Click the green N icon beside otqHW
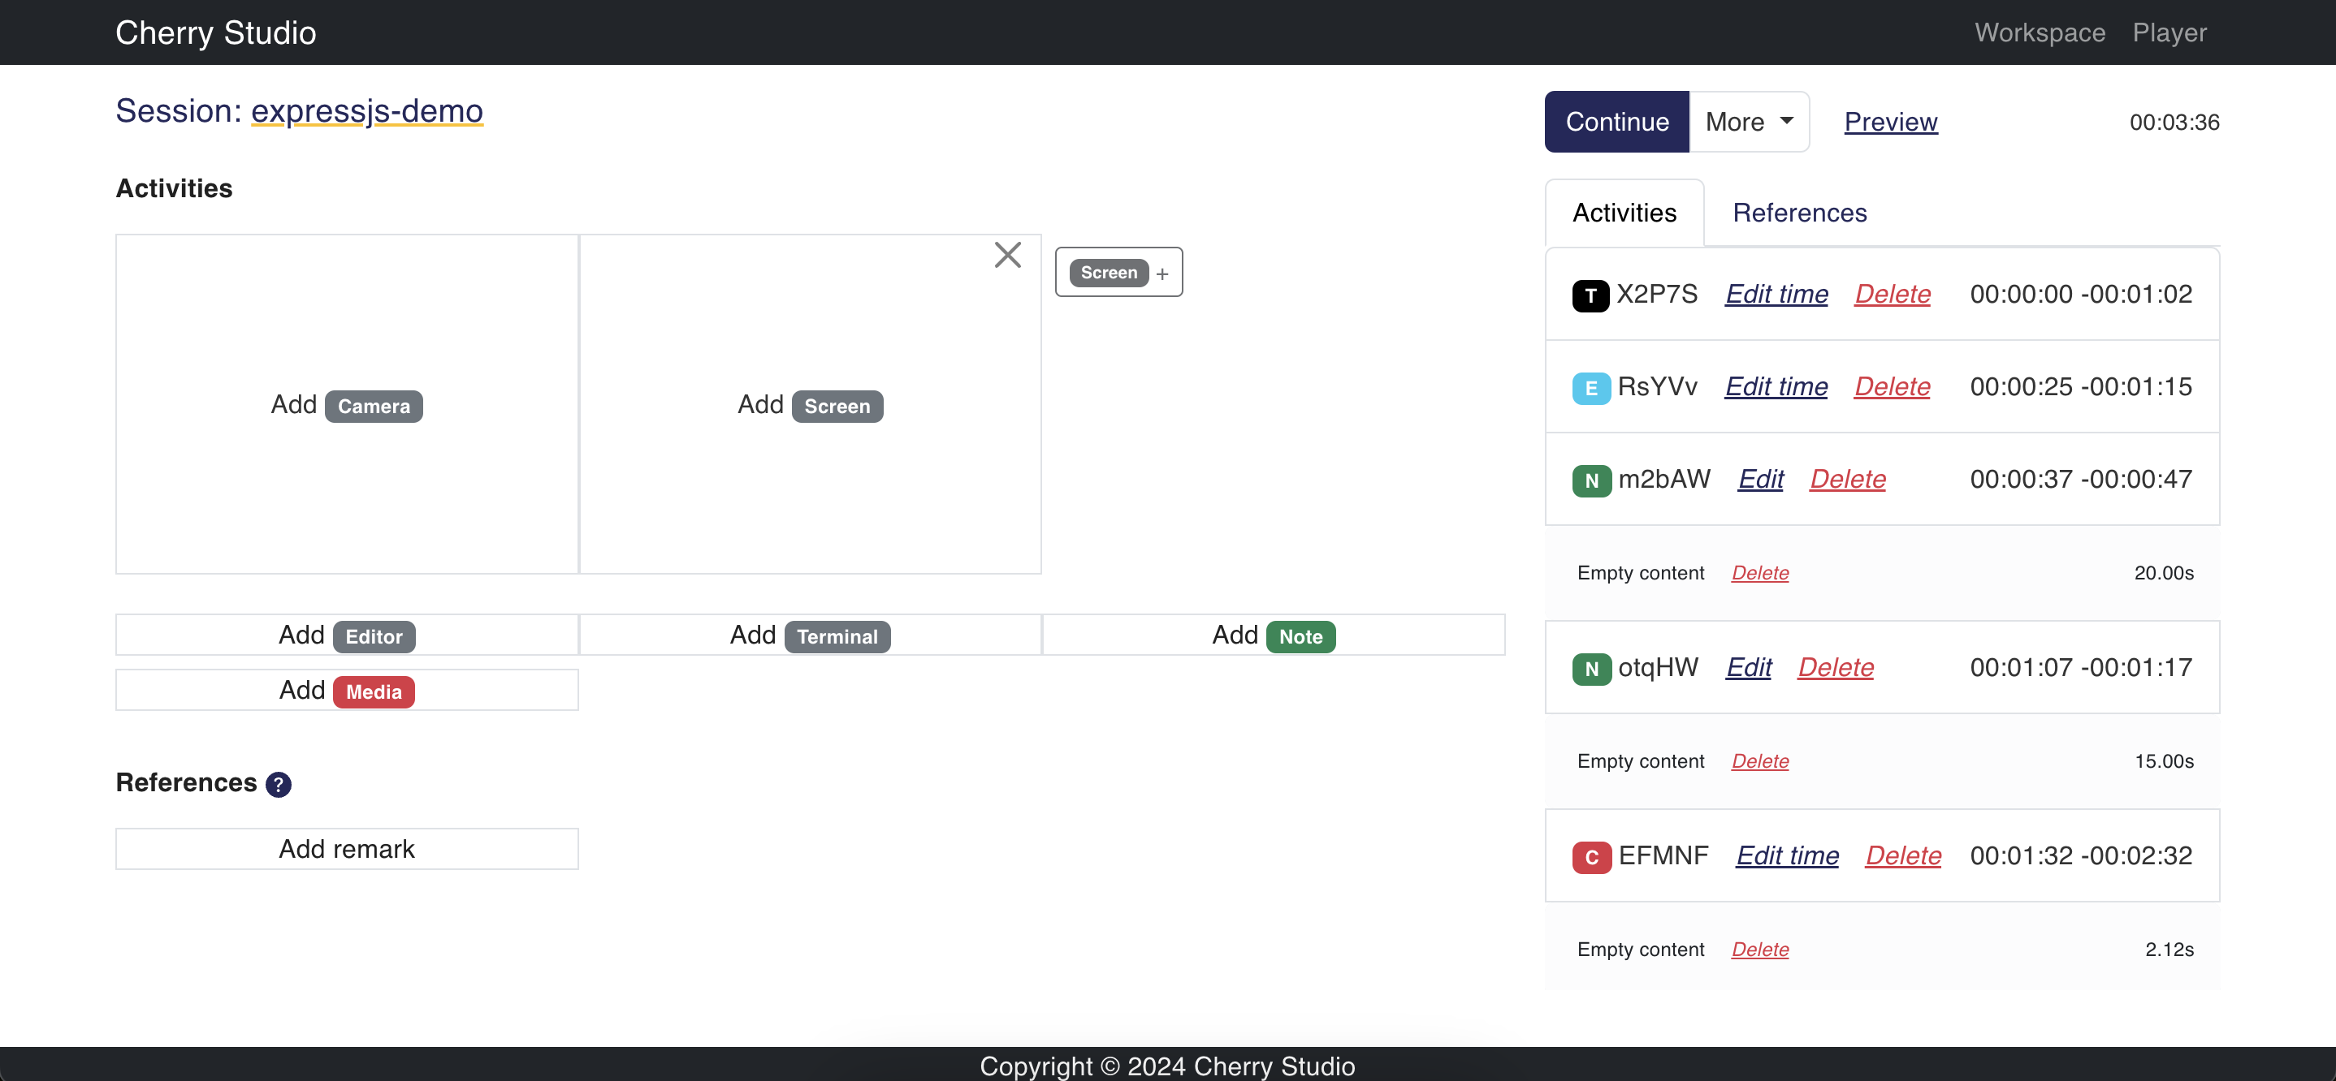The height and width of the screenshot is (1081, 2336). tap(1591, 669)
